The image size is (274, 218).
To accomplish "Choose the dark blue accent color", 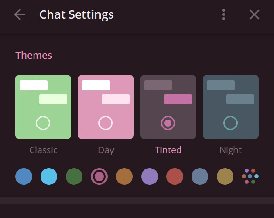I will [x=24, y=176].
